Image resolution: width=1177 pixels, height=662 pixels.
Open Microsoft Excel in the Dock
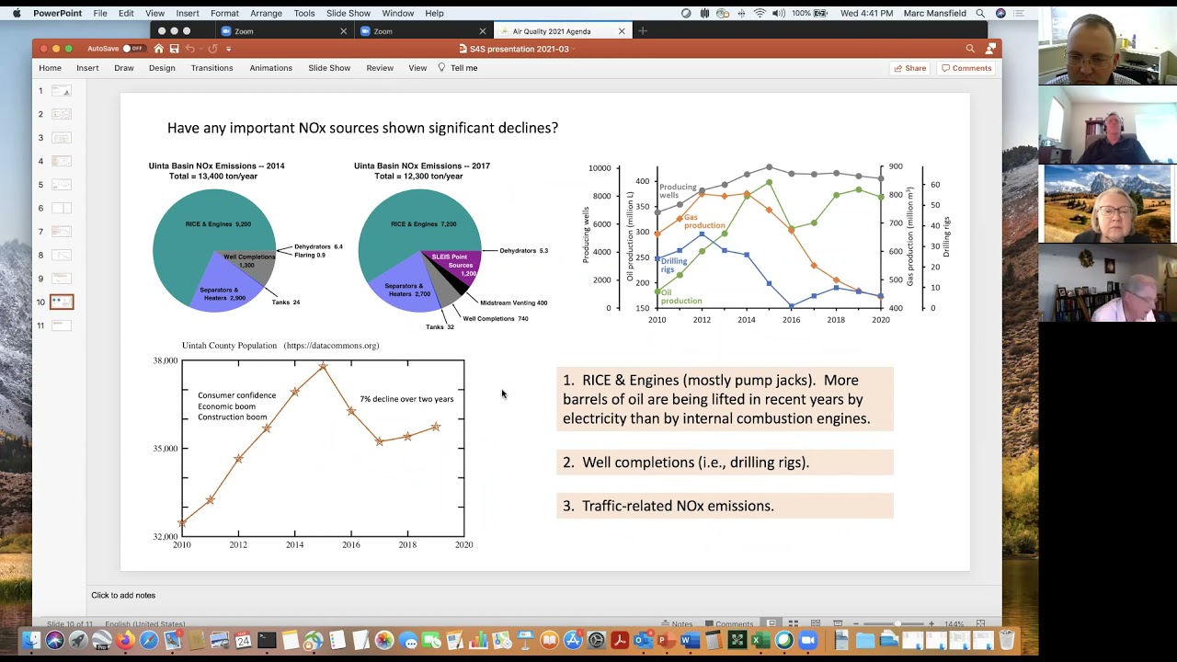pos(760,640)
